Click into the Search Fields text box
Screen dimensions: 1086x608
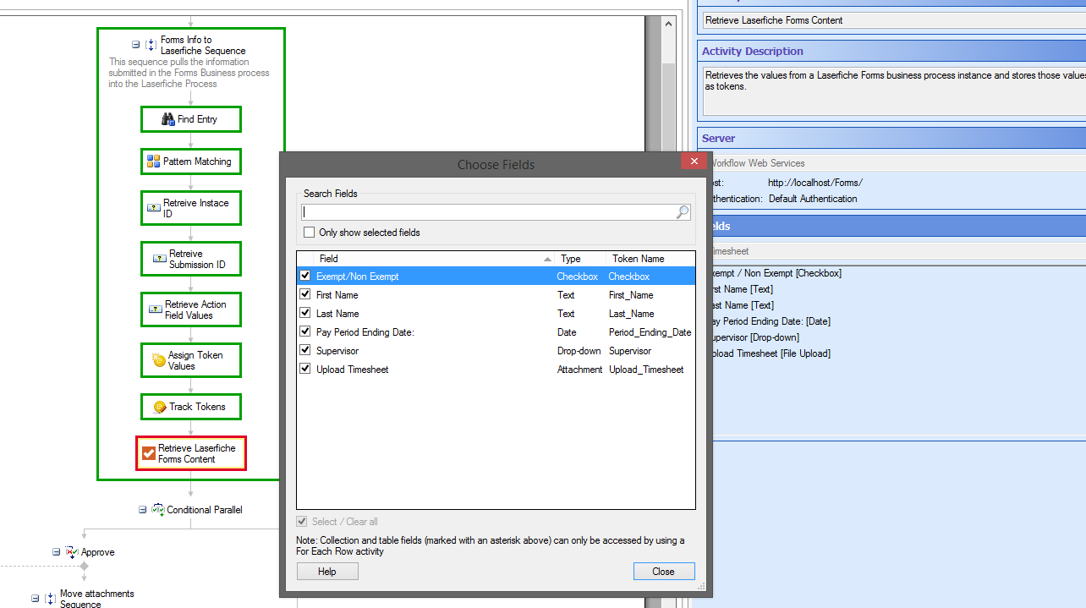(x=489, y=212)
